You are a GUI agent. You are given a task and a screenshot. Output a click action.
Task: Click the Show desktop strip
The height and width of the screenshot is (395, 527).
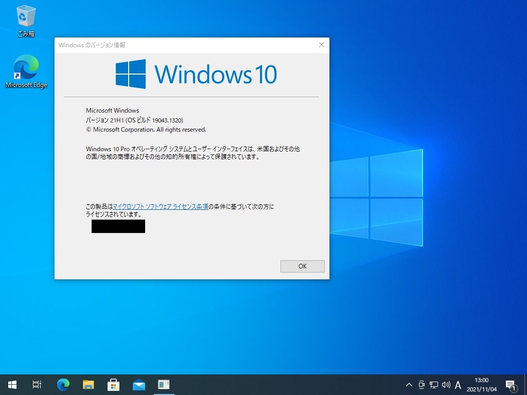pos(525,385)
